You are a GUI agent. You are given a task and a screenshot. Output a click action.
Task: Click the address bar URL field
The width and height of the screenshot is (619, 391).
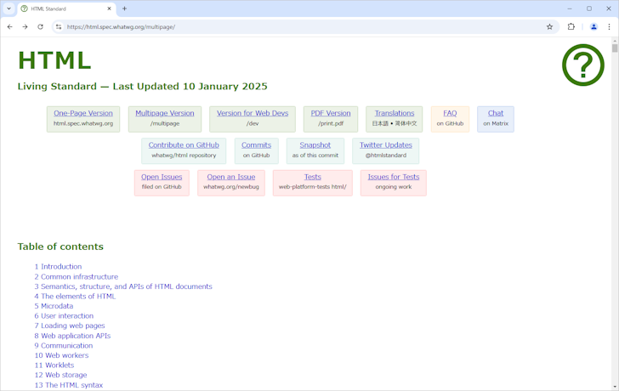coord(298,26)
